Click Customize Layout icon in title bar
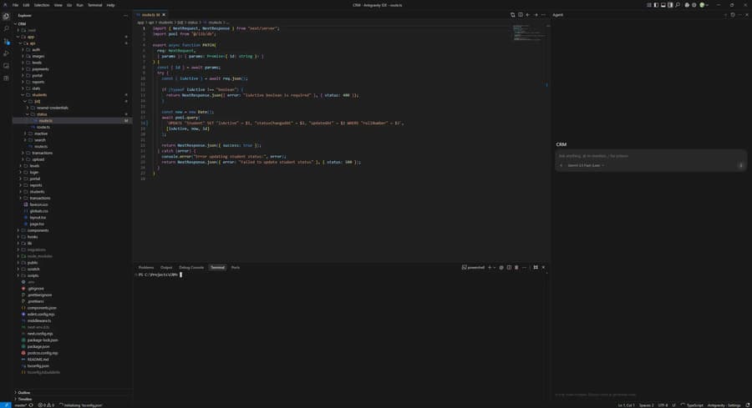 click(x=649, y=5)
